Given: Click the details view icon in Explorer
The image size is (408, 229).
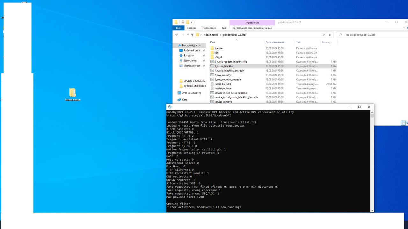Looking at the screenshot, I should point(403,123).
